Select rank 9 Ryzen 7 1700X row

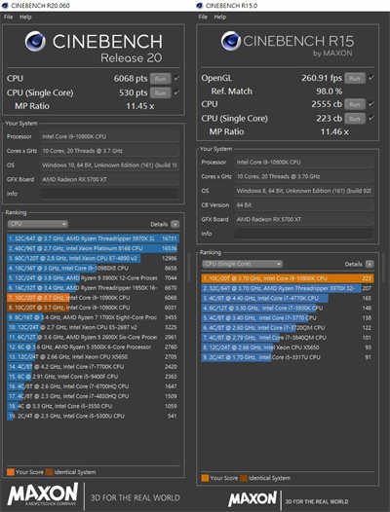tap(93, 317)
